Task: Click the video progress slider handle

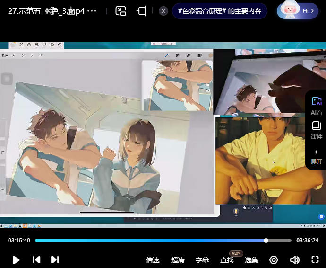Action: coord(266,241)
